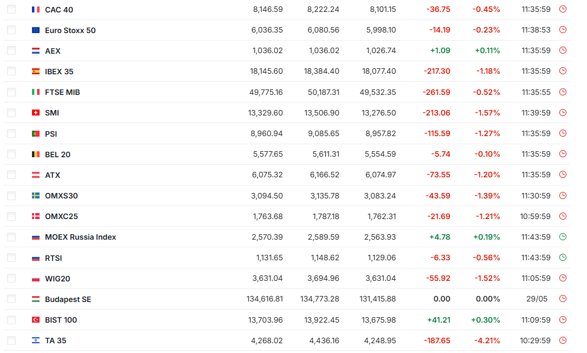The height and width of the screenshot is (353, 587).
Task: Tick the checkbox for Euro Stoxx 50
Action: pos(11,30)
